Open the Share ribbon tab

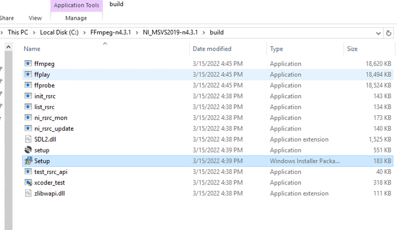7,18
